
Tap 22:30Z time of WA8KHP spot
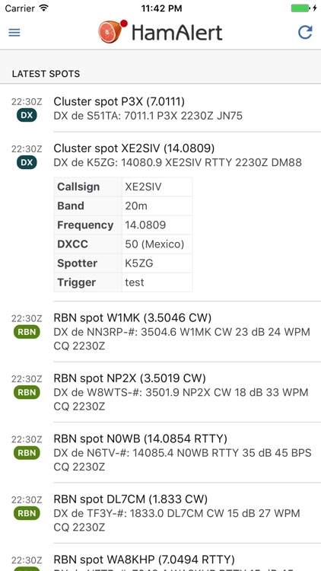[x=27, y=560]
